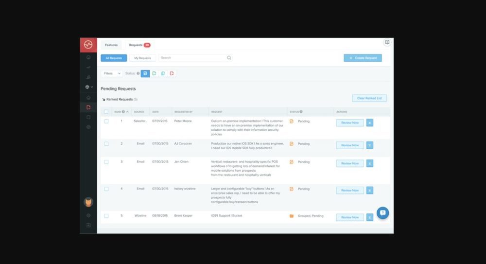Screen dimensions: 486x264
Task: Click the Clear Ranked List button
Action: tap(369, 98)
